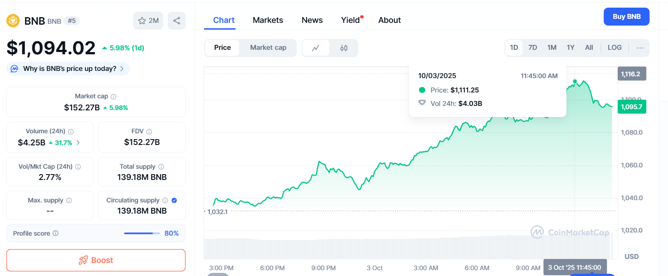This screenshot has width=668, height=276.
Task: Click the 1,032.1 baseline price label
Action: (218, 212)
